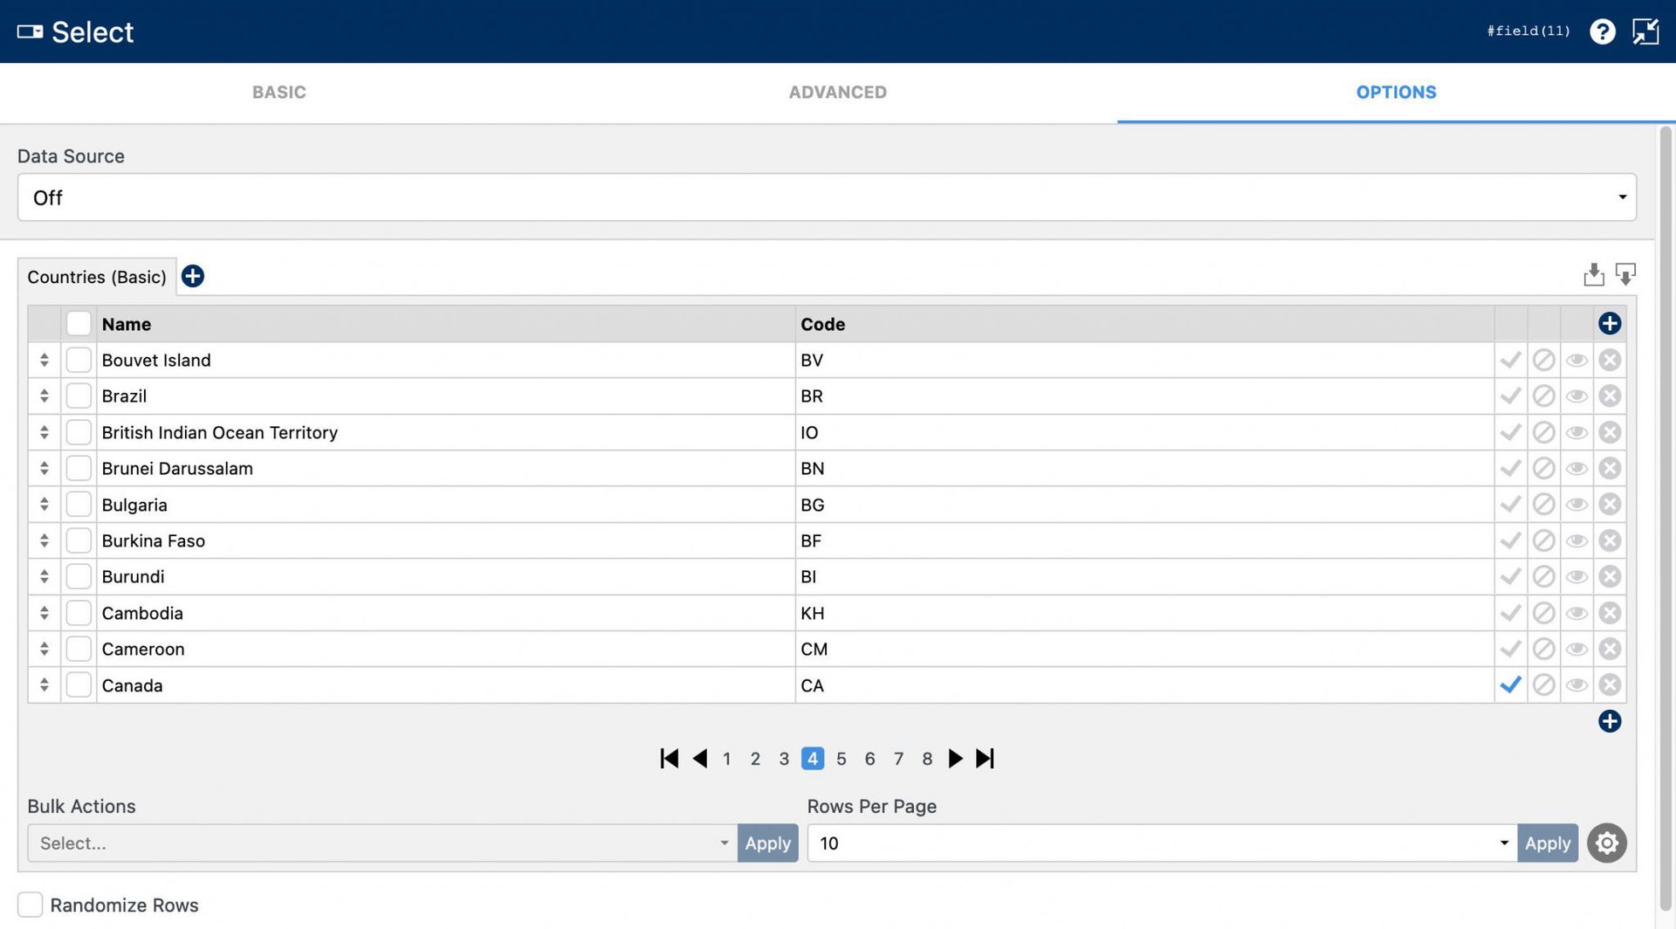This screenshot has height=929, width=1676.
Task: Check the Canada row checkbox
Action: point(79,685)
